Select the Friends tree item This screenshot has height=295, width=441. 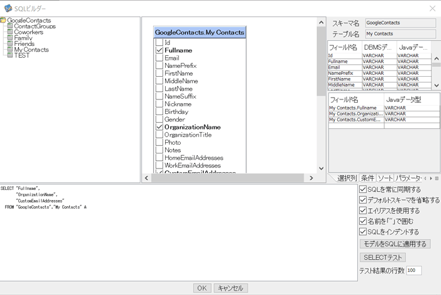(x=24, y=43)
